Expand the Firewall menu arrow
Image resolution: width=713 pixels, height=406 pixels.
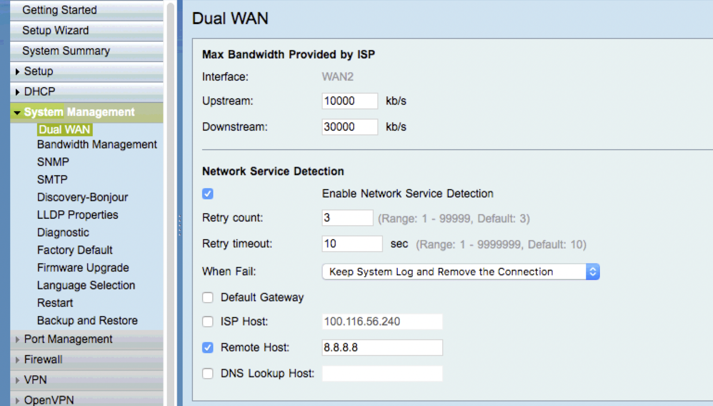click(18, 360)
